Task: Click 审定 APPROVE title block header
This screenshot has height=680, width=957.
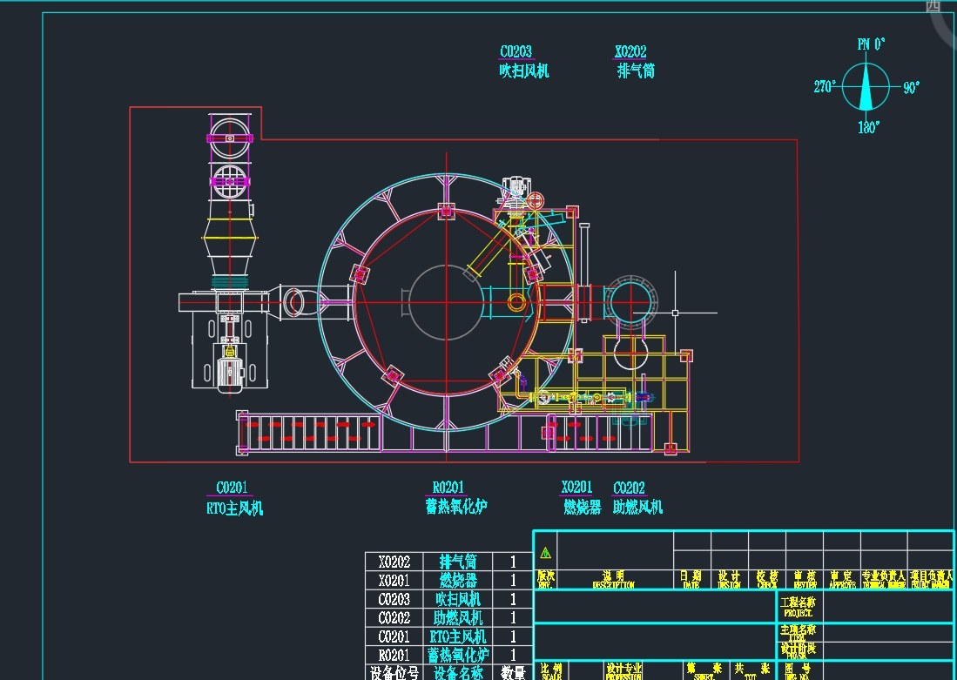Action: point(842,579)
